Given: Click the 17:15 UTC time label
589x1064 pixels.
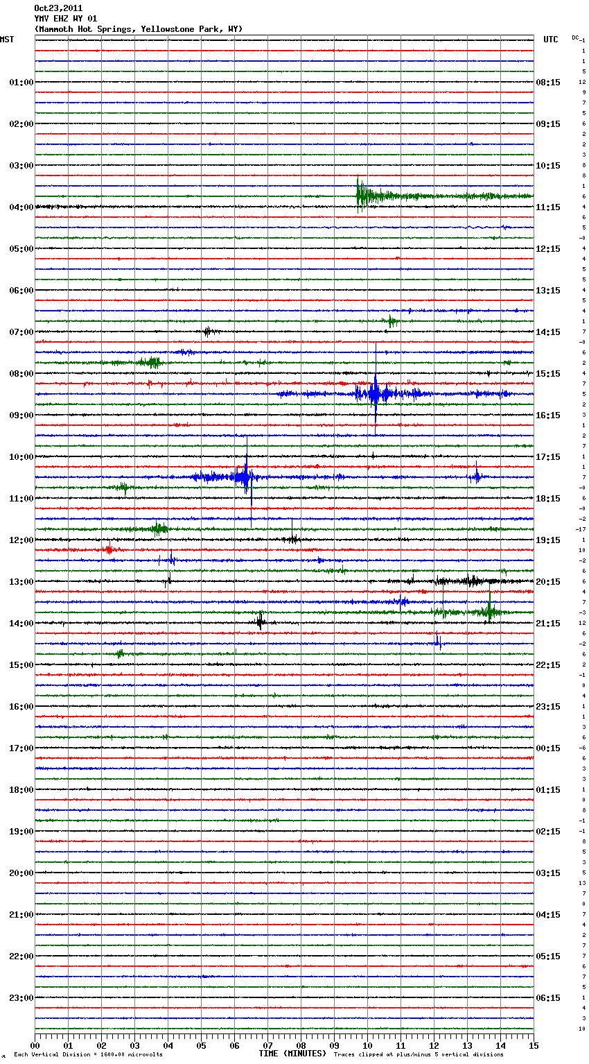Looking at the screenshot, I should point(548,456).
